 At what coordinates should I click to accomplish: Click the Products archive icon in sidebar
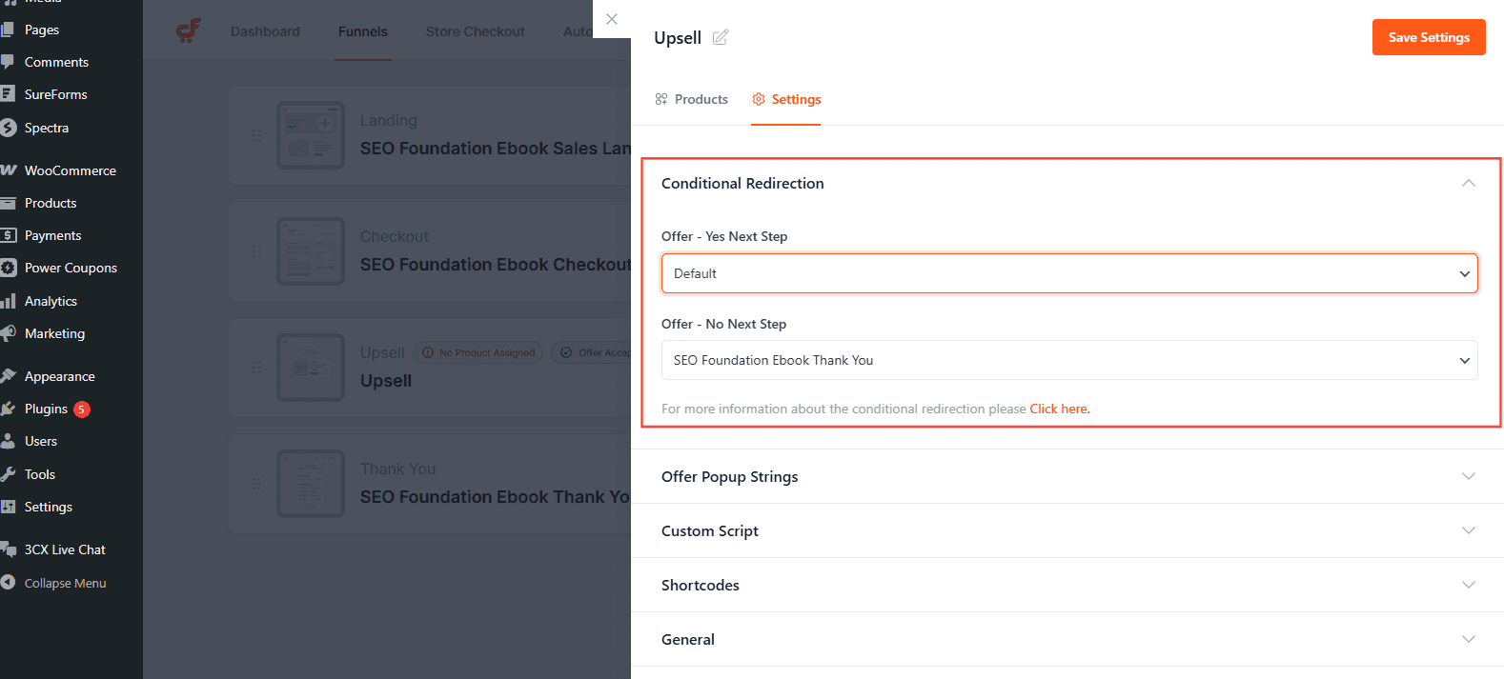pos(8,203)
